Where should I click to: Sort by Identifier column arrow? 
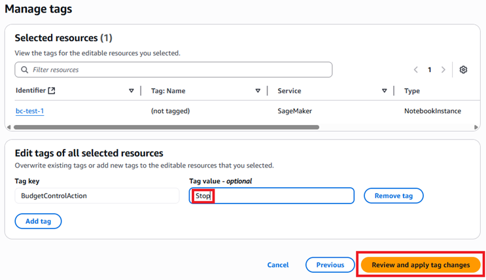tap(131, 91)
